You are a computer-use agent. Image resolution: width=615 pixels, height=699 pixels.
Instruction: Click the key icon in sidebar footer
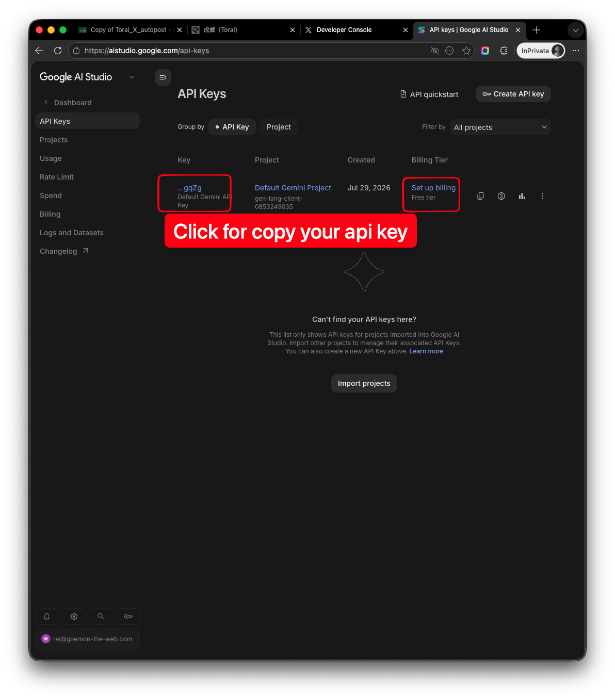point(128,616)
